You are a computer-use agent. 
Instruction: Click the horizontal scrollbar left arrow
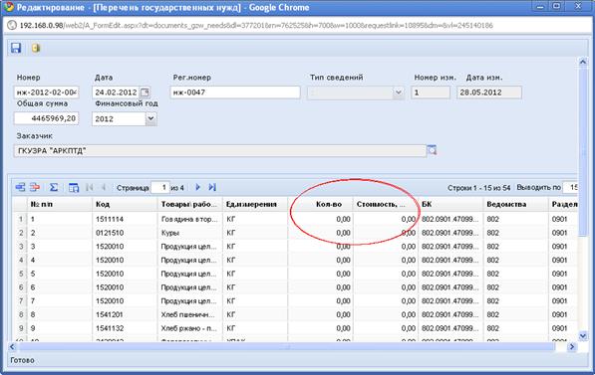[12, 346]
